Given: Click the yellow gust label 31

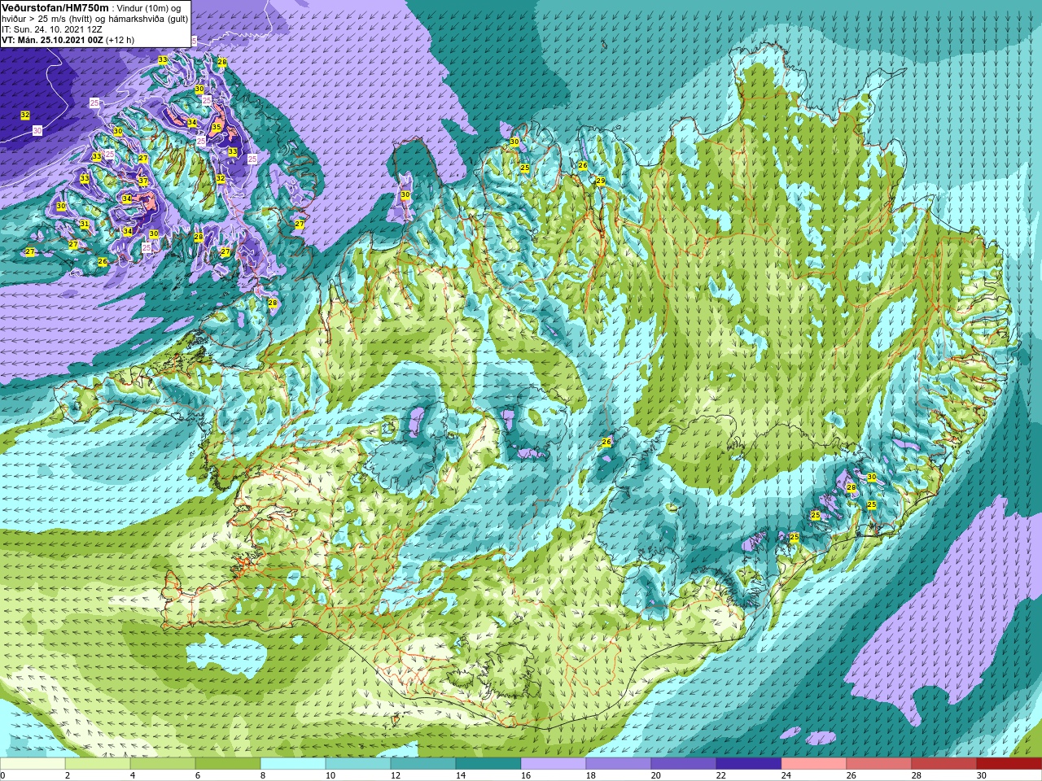Looking at the screenshot, I should pyautogui.click(x=84, y=224).
